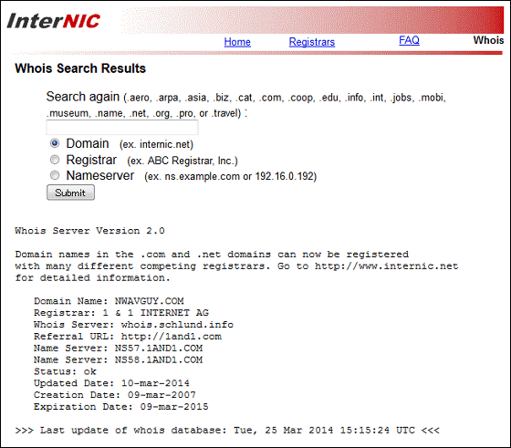Click the Creation Date 09-mar-2007 line
This screenshot has height=448, width=511.
click(115, 395)
